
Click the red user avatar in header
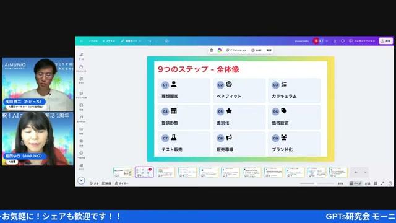coord(316,41)
